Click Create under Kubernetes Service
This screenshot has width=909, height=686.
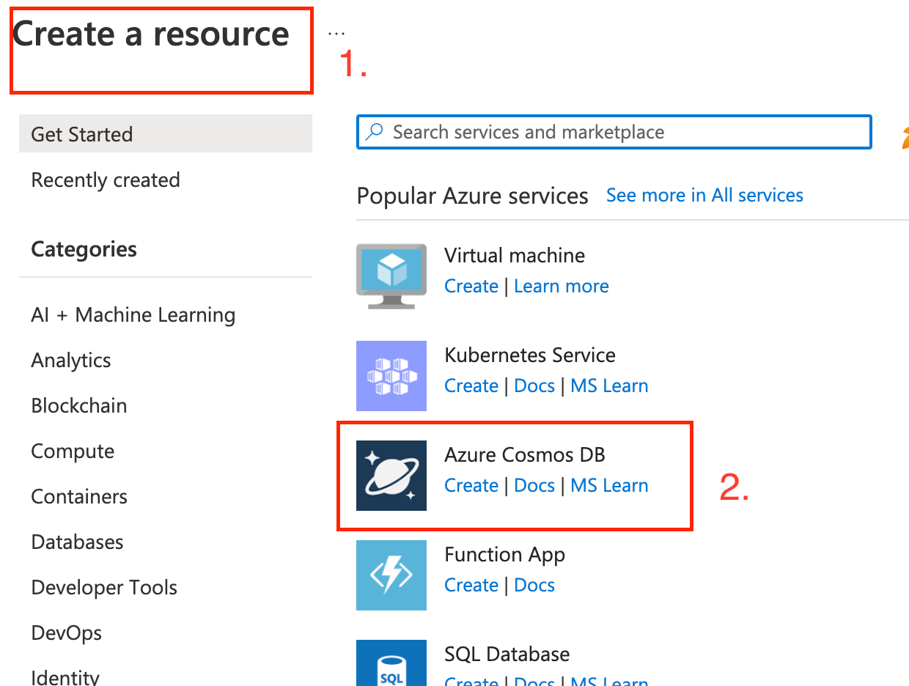471,386
